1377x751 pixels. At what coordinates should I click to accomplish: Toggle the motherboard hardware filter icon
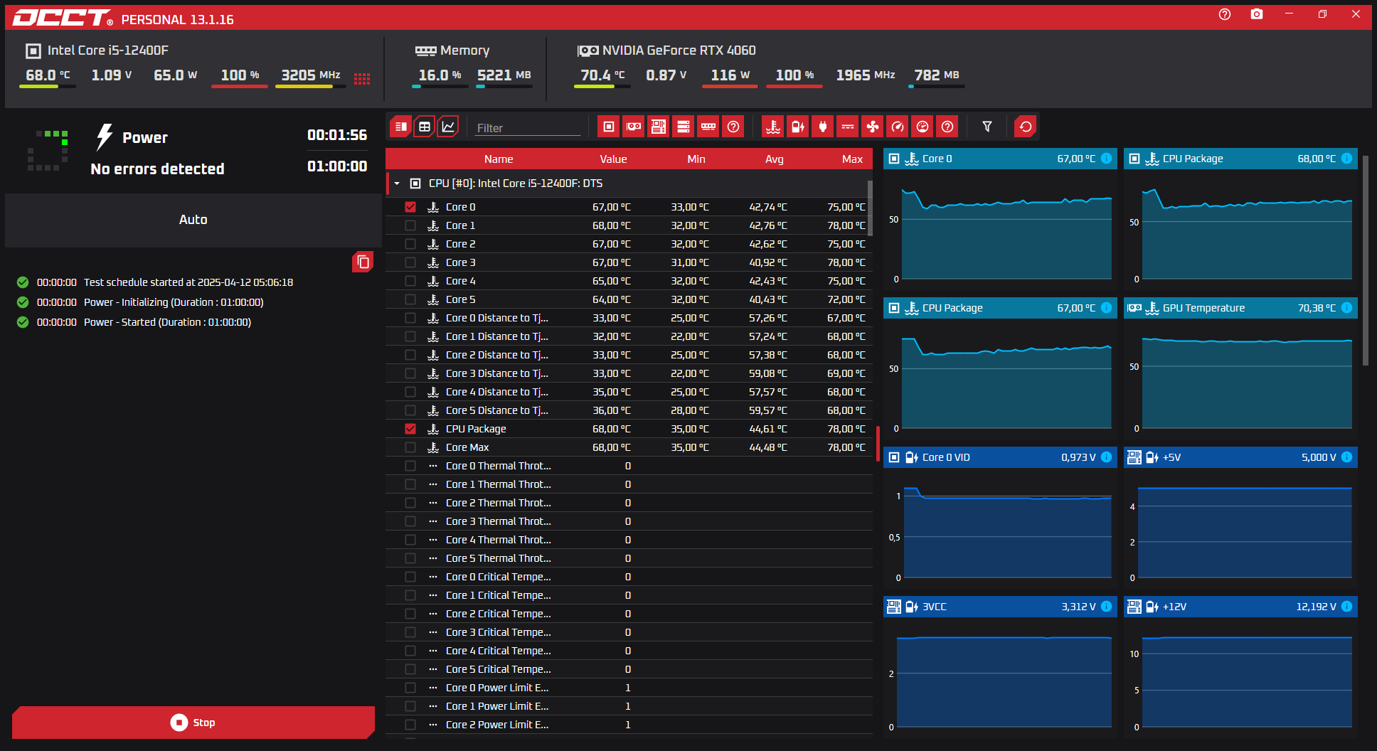(658, 127)
